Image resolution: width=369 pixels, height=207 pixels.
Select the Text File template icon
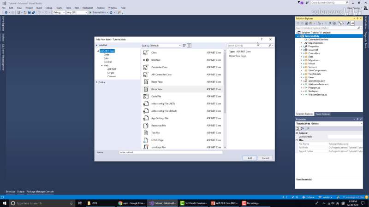146,133
